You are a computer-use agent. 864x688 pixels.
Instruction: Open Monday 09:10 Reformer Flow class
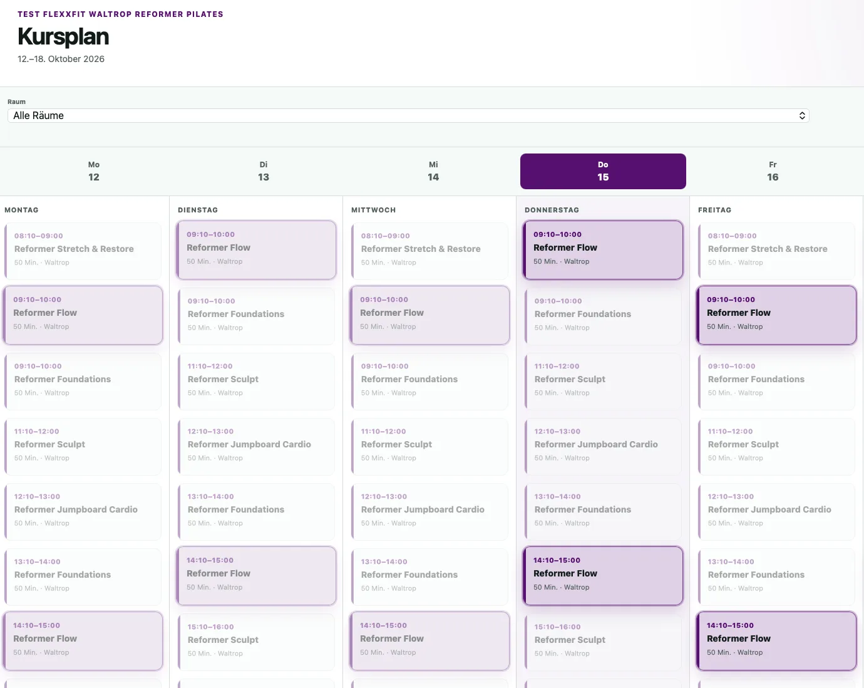83,315
